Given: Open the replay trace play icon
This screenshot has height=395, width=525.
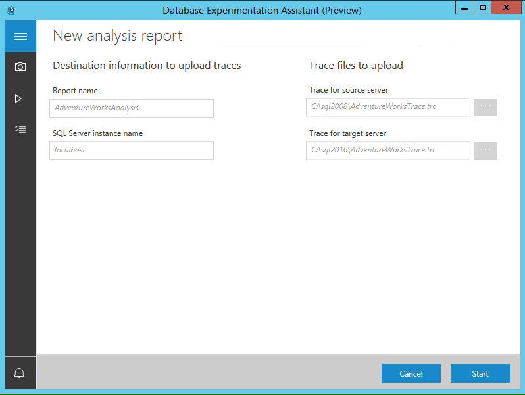Looking at the screenshot, I should 18,99.
